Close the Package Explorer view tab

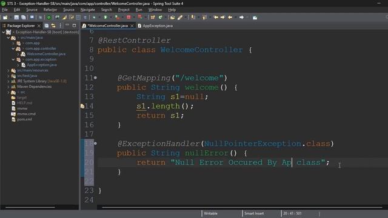coord(39,25)
